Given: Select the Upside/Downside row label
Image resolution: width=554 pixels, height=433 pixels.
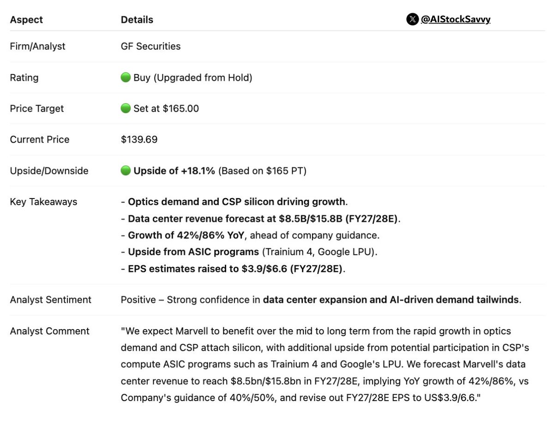Looking at the screenshot, I should [49, 171].
